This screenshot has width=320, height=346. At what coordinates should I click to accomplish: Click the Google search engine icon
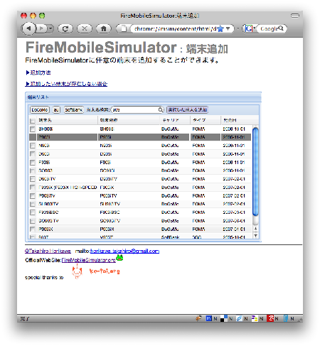point(248,28)
